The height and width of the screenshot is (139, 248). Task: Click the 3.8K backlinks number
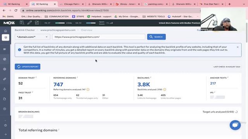pyautogui.click(x=144, y=85)
